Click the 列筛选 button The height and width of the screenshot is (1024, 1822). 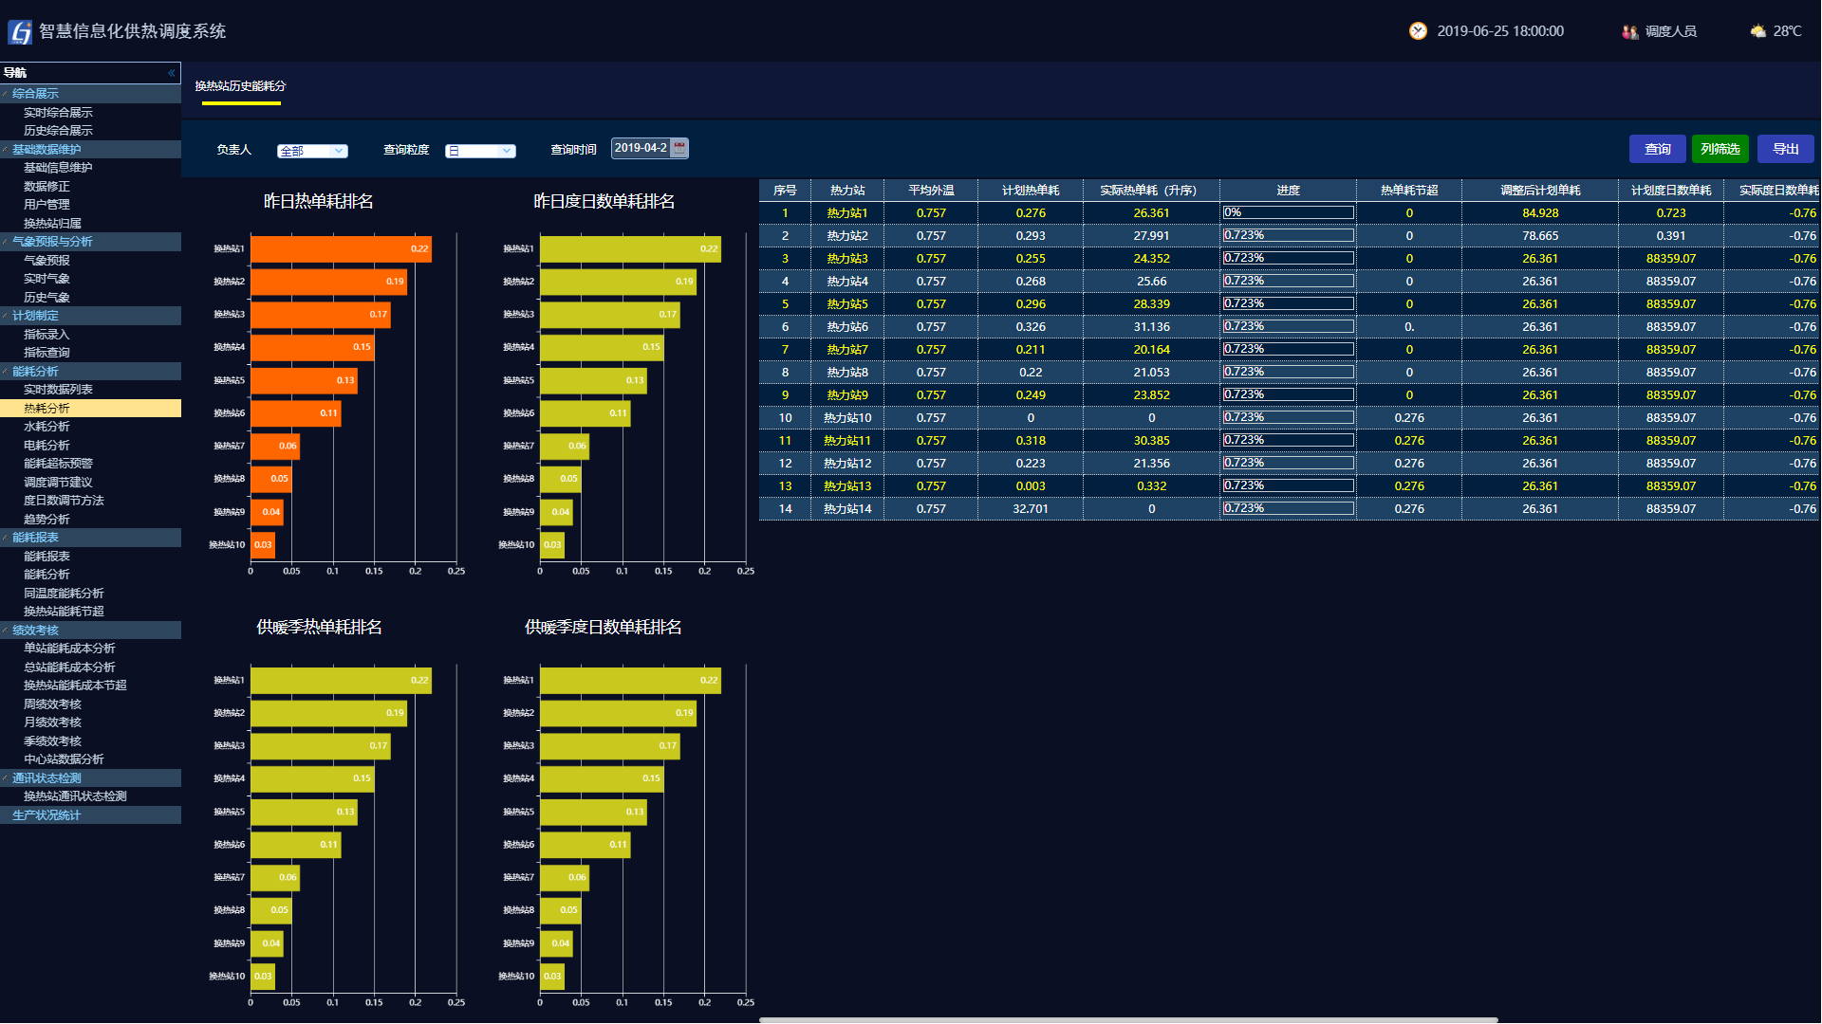pyautogui.click(x=1720, y=149)
